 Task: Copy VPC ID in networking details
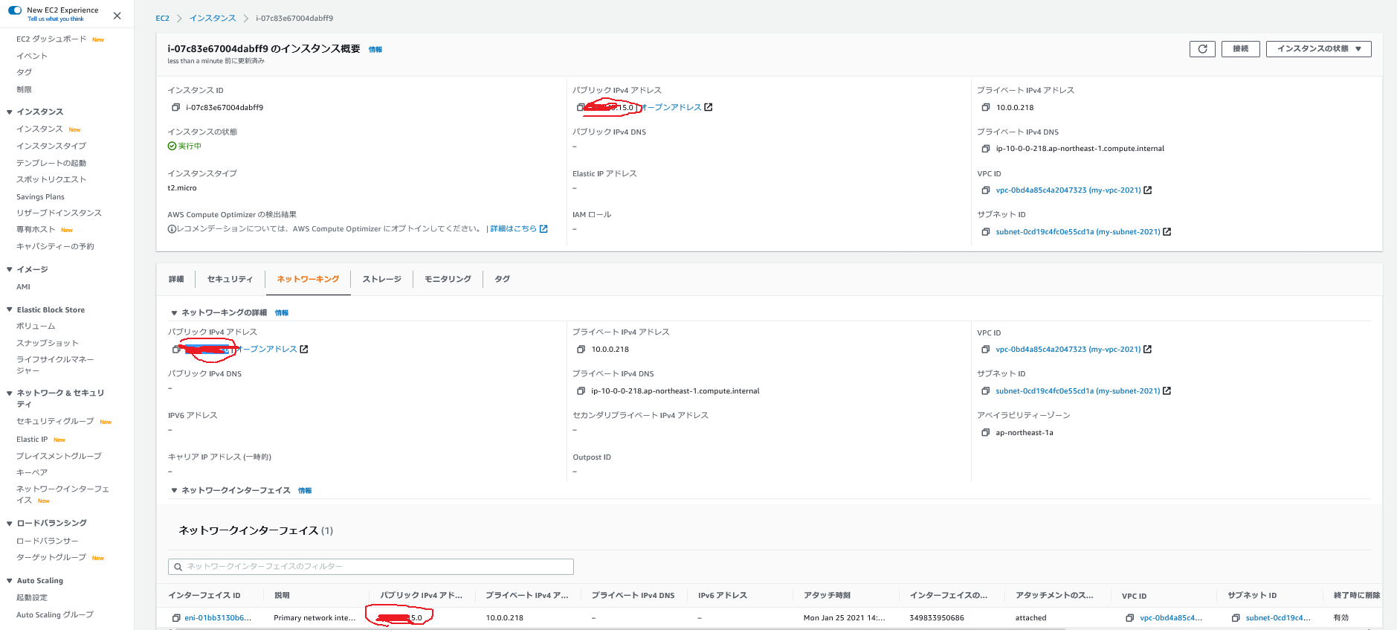986,350
